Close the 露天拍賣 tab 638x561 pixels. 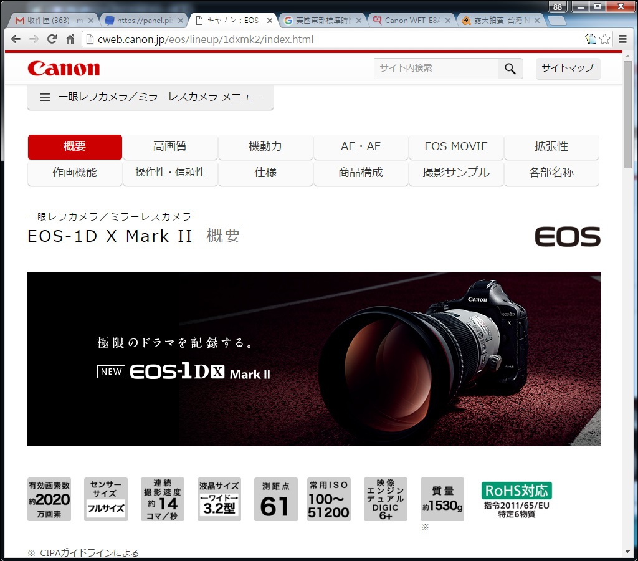coord(536,21)
